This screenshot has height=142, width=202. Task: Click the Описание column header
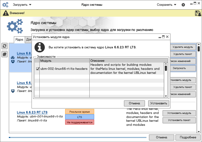tap(129, 61)
